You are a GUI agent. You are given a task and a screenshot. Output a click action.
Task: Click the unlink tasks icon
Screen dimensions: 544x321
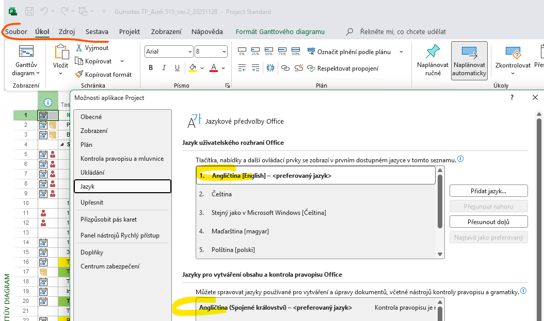(298, 68)
